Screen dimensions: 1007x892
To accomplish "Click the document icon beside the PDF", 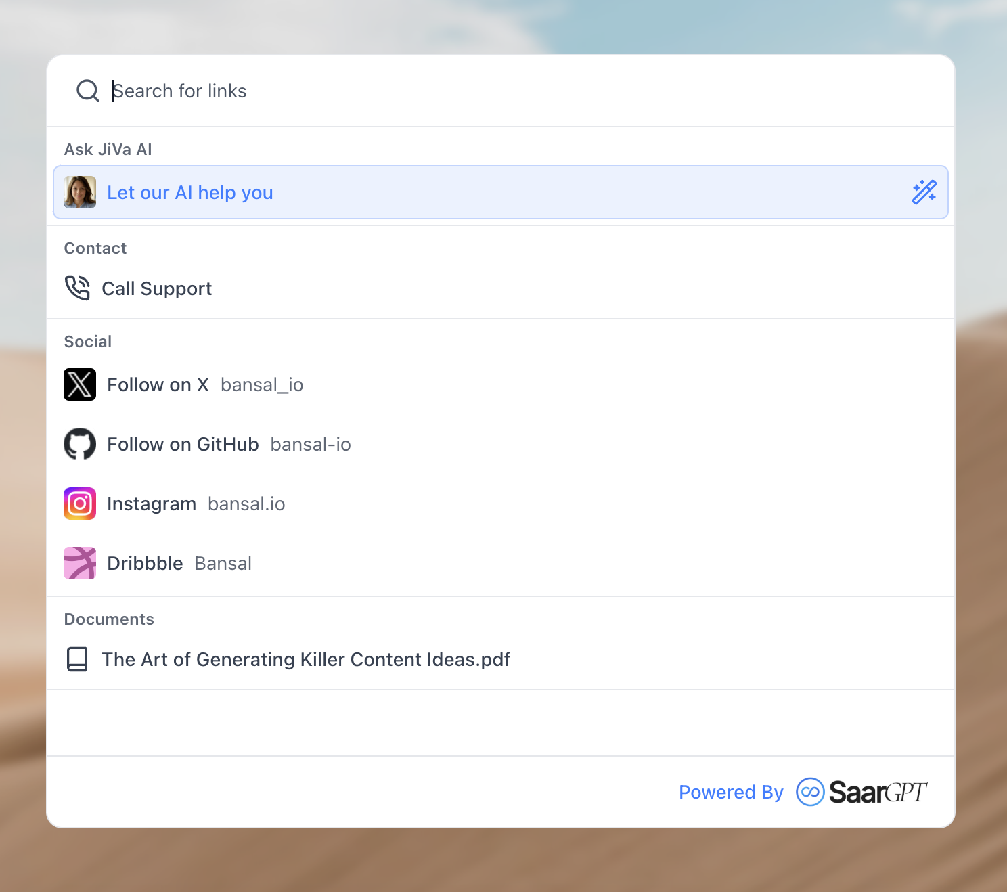I will (77, 659).
